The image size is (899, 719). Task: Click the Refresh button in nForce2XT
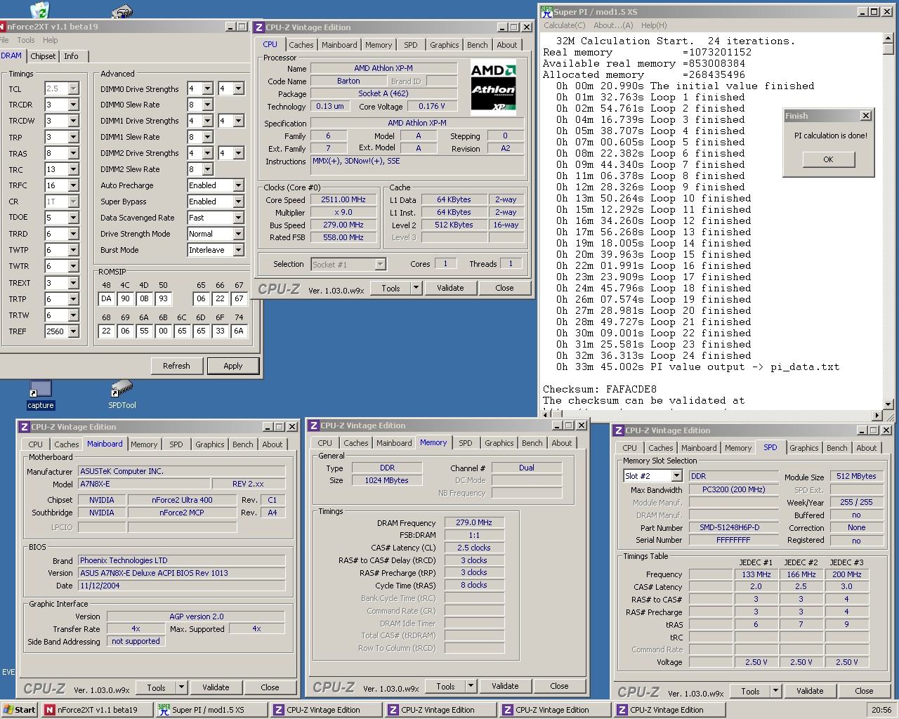[x=176, y=366]
